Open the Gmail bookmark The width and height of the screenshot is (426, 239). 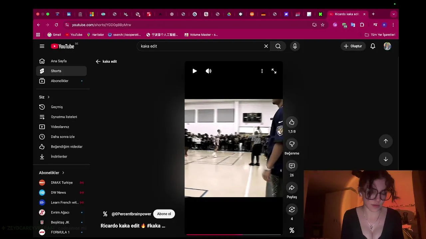tap(54, 35)
